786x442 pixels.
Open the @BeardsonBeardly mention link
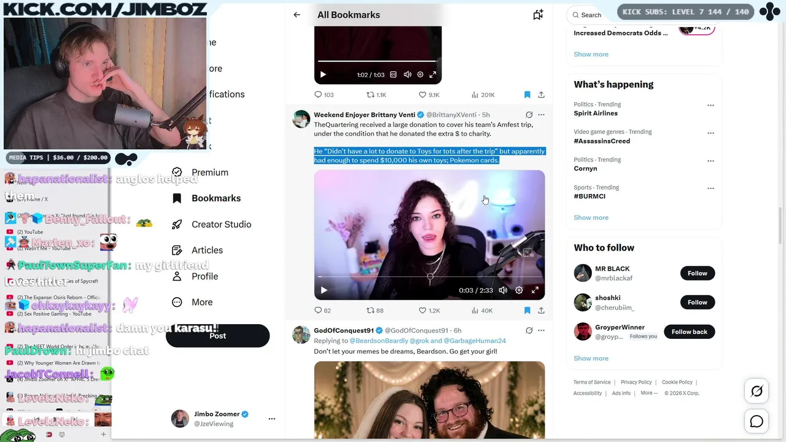pos(378,341)
